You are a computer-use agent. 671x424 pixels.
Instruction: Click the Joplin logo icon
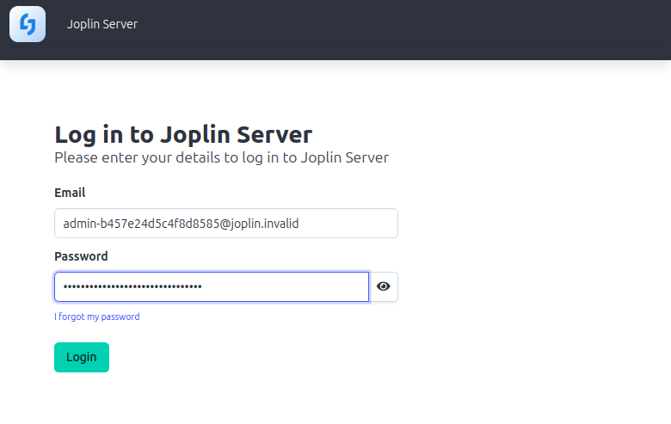[28, 24]
